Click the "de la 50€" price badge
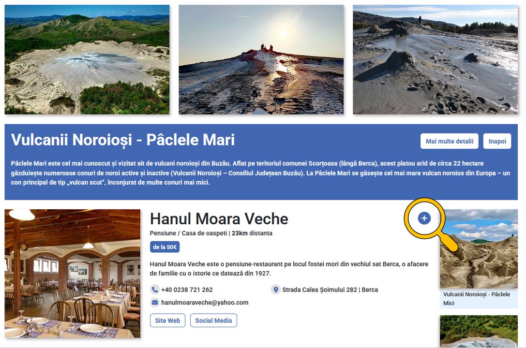Viewport: 526px width, 348px height. 165,247
